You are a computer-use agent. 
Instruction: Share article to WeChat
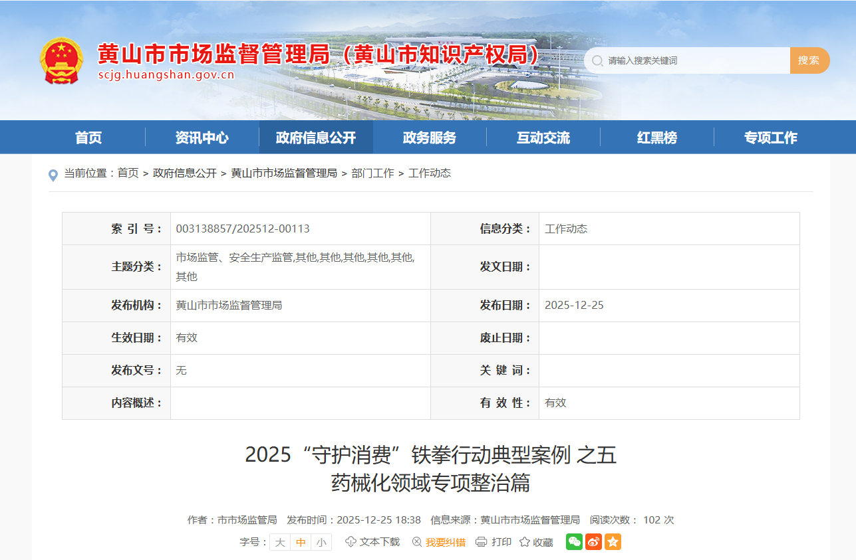pos(574,542)
